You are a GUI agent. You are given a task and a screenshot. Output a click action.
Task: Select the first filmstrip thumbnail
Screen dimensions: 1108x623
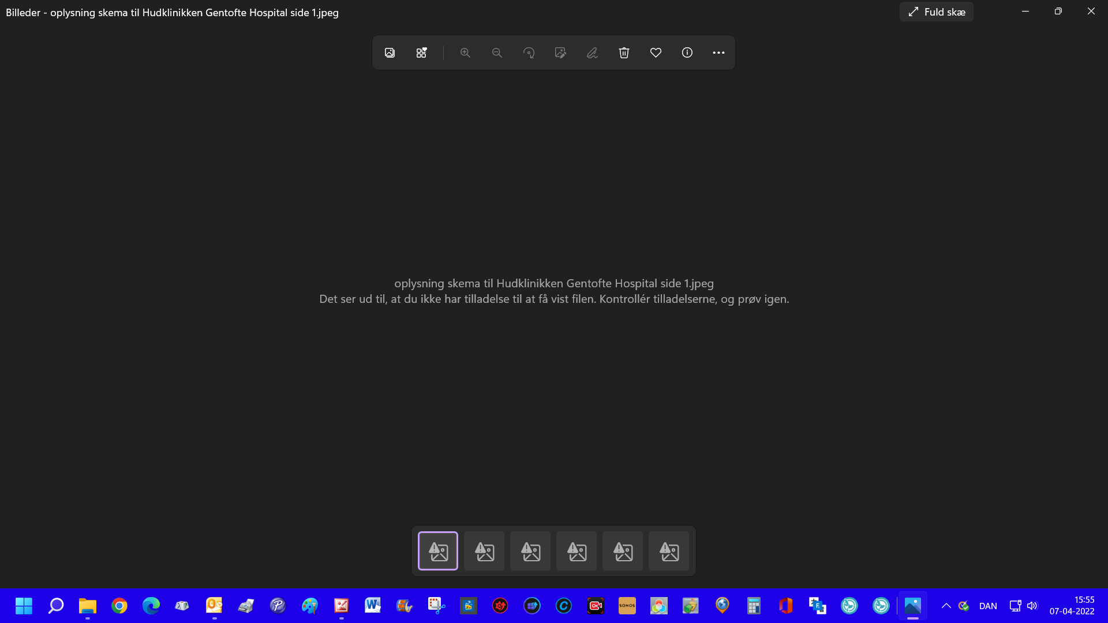tap(438, 551)
